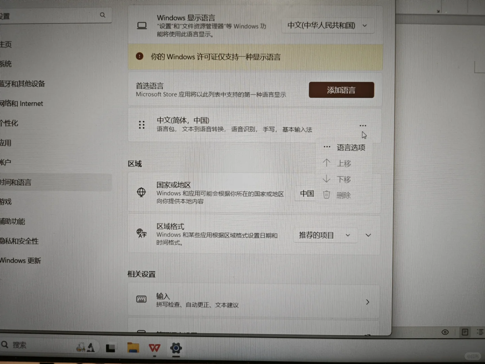Open the 推荐的项目 regional format dropdown
Image resolution: width=485 pixels, height=364 pixels.
[x=325, y=235]
